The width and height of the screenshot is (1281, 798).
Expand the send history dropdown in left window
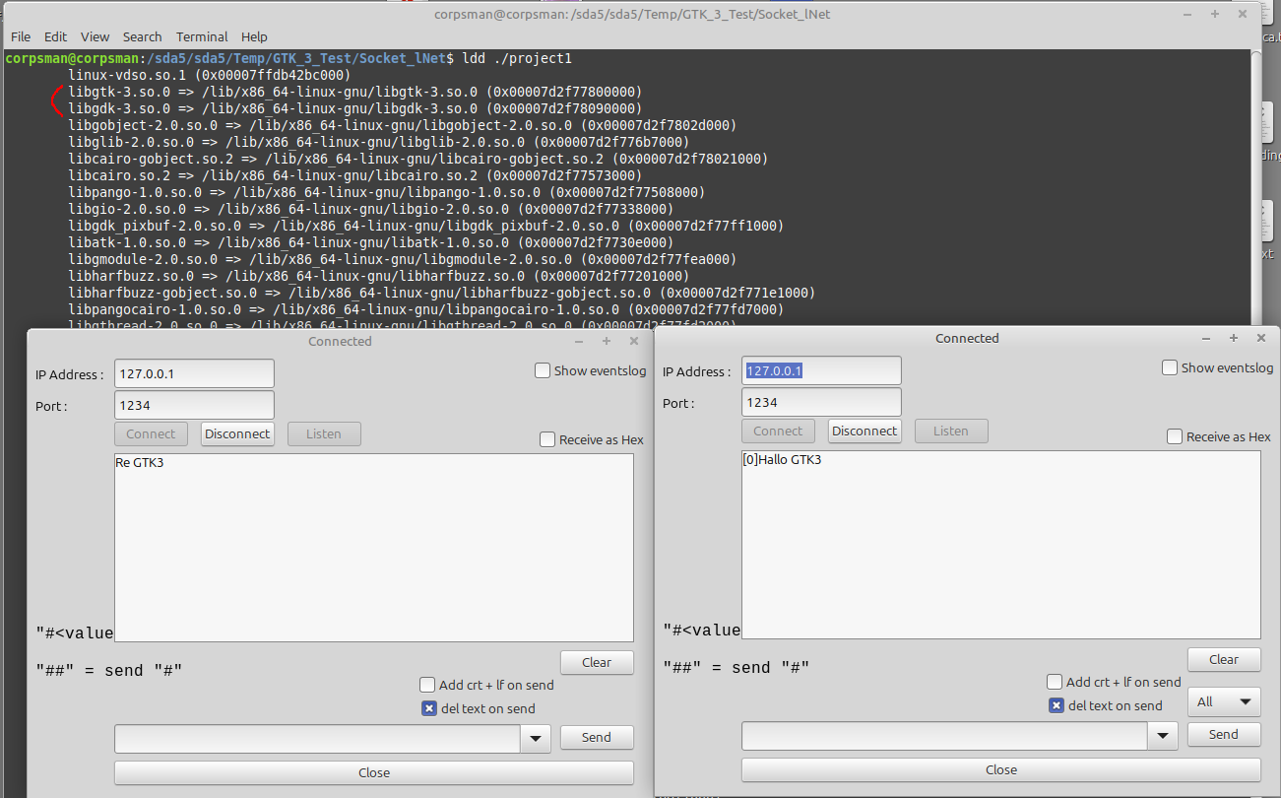(x=535, y=738)
